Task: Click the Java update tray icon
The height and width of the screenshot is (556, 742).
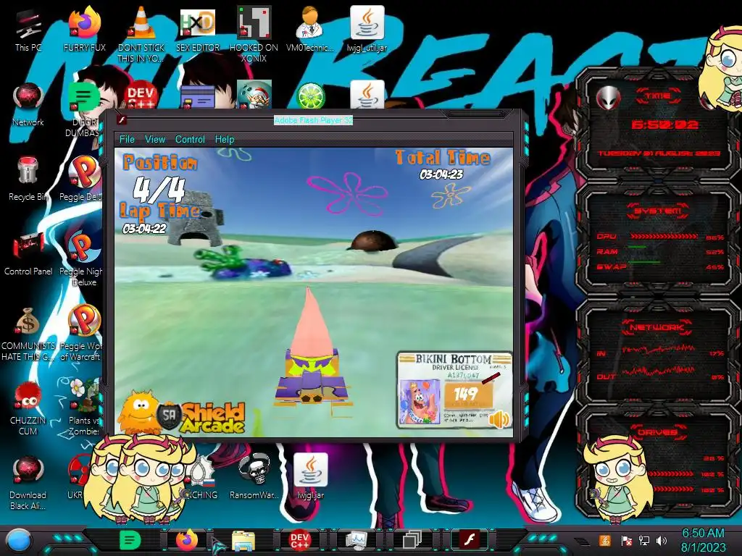Action: tap(605, 540)
